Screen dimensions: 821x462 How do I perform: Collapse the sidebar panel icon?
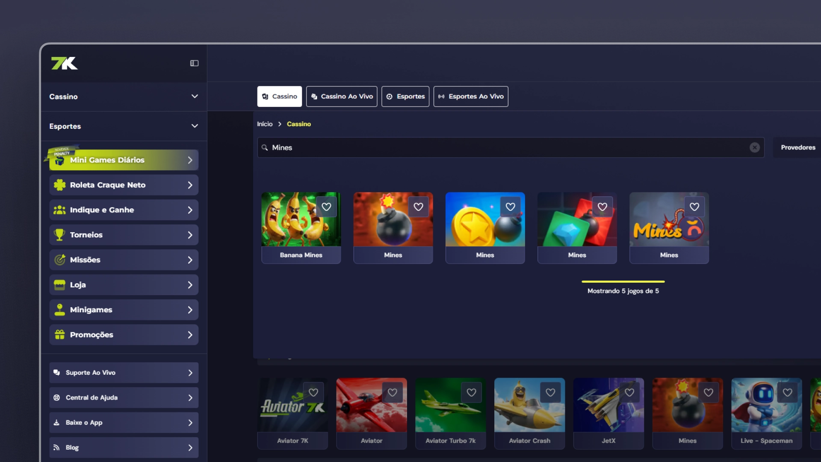click(194, 63)
